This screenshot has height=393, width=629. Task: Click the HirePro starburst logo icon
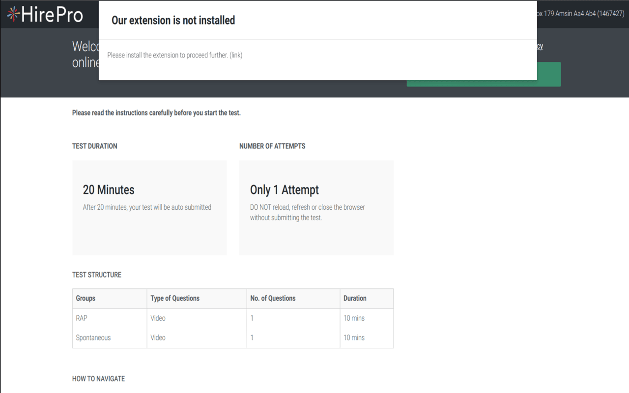pos(13,15)
